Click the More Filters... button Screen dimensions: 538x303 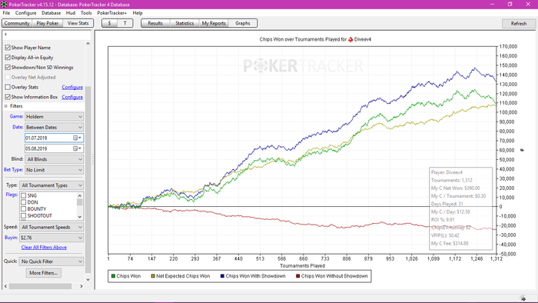coord(44,273)
